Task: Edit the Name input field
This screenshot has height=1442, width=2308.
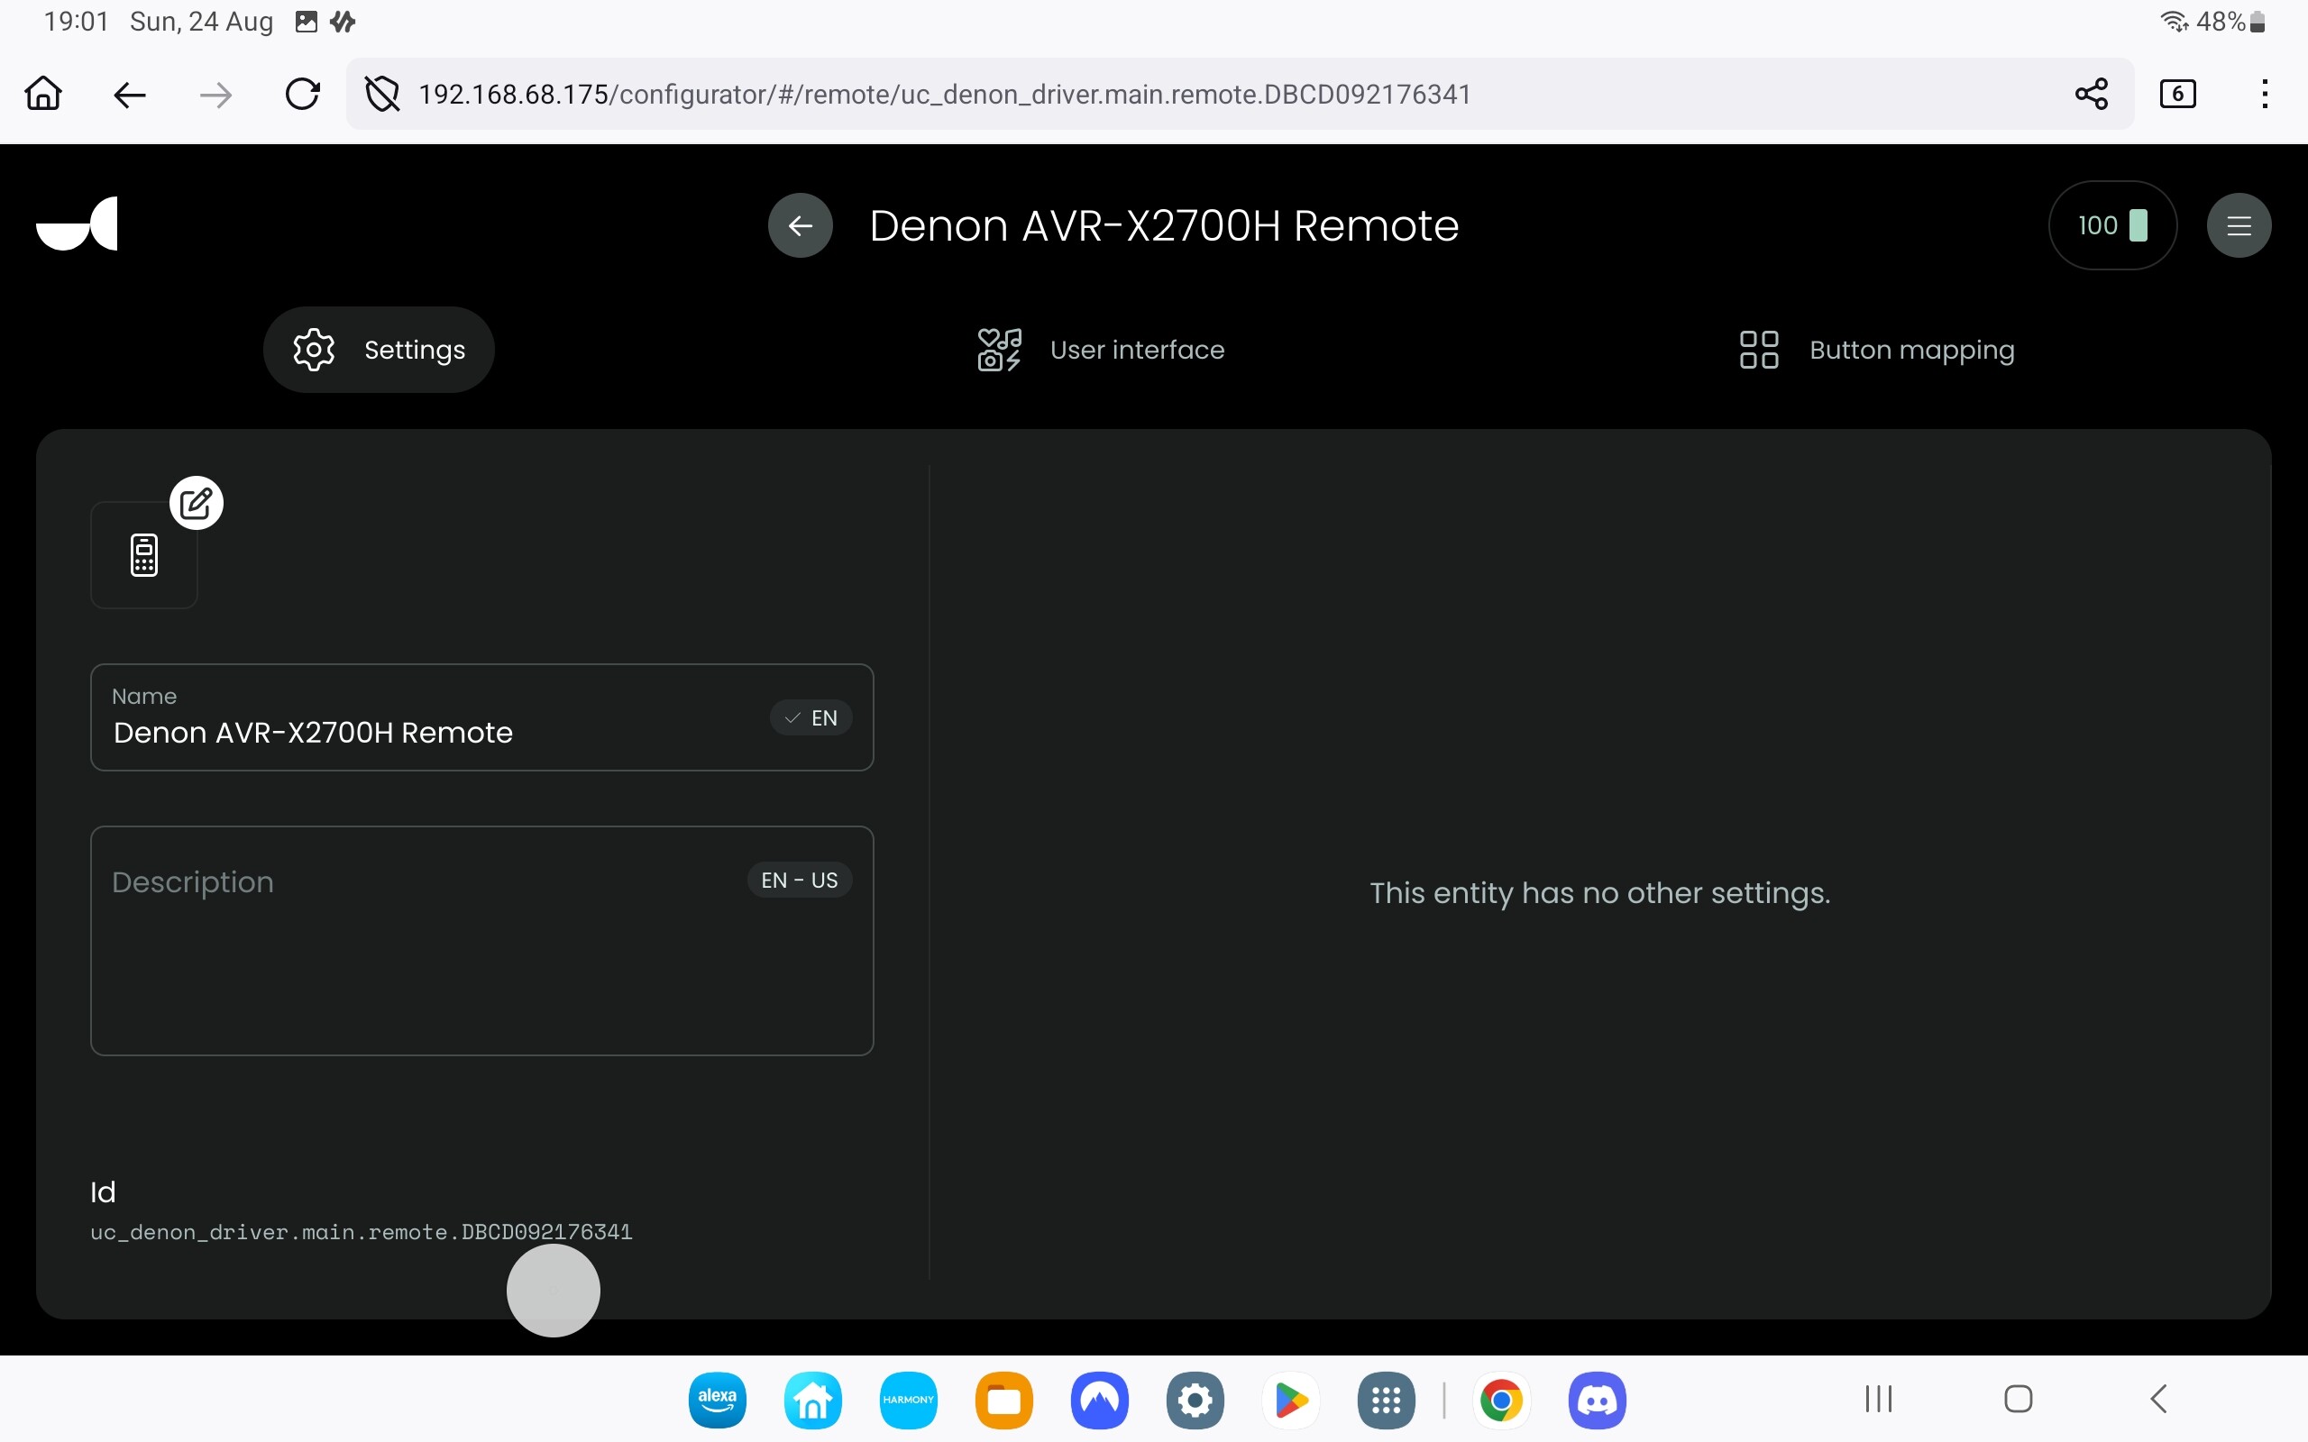Action: (481, 717)
